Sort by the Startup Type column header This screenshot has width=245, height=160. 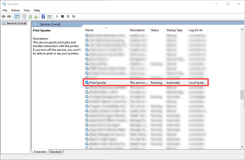(174, 30)
